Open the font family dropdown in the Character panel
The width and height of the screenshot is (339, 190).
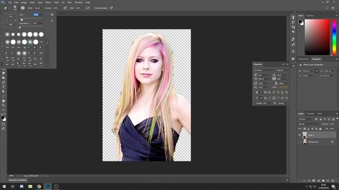(x=264, y=70)
